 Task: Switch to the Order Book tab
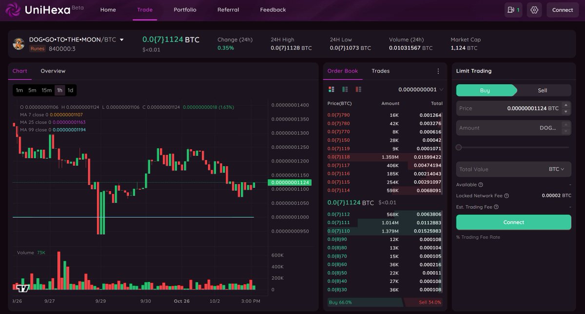coord(343,71)
